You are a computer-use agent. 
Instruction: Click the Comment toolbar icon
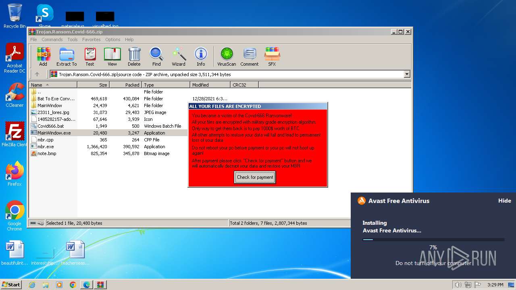[x=250, y=57]
